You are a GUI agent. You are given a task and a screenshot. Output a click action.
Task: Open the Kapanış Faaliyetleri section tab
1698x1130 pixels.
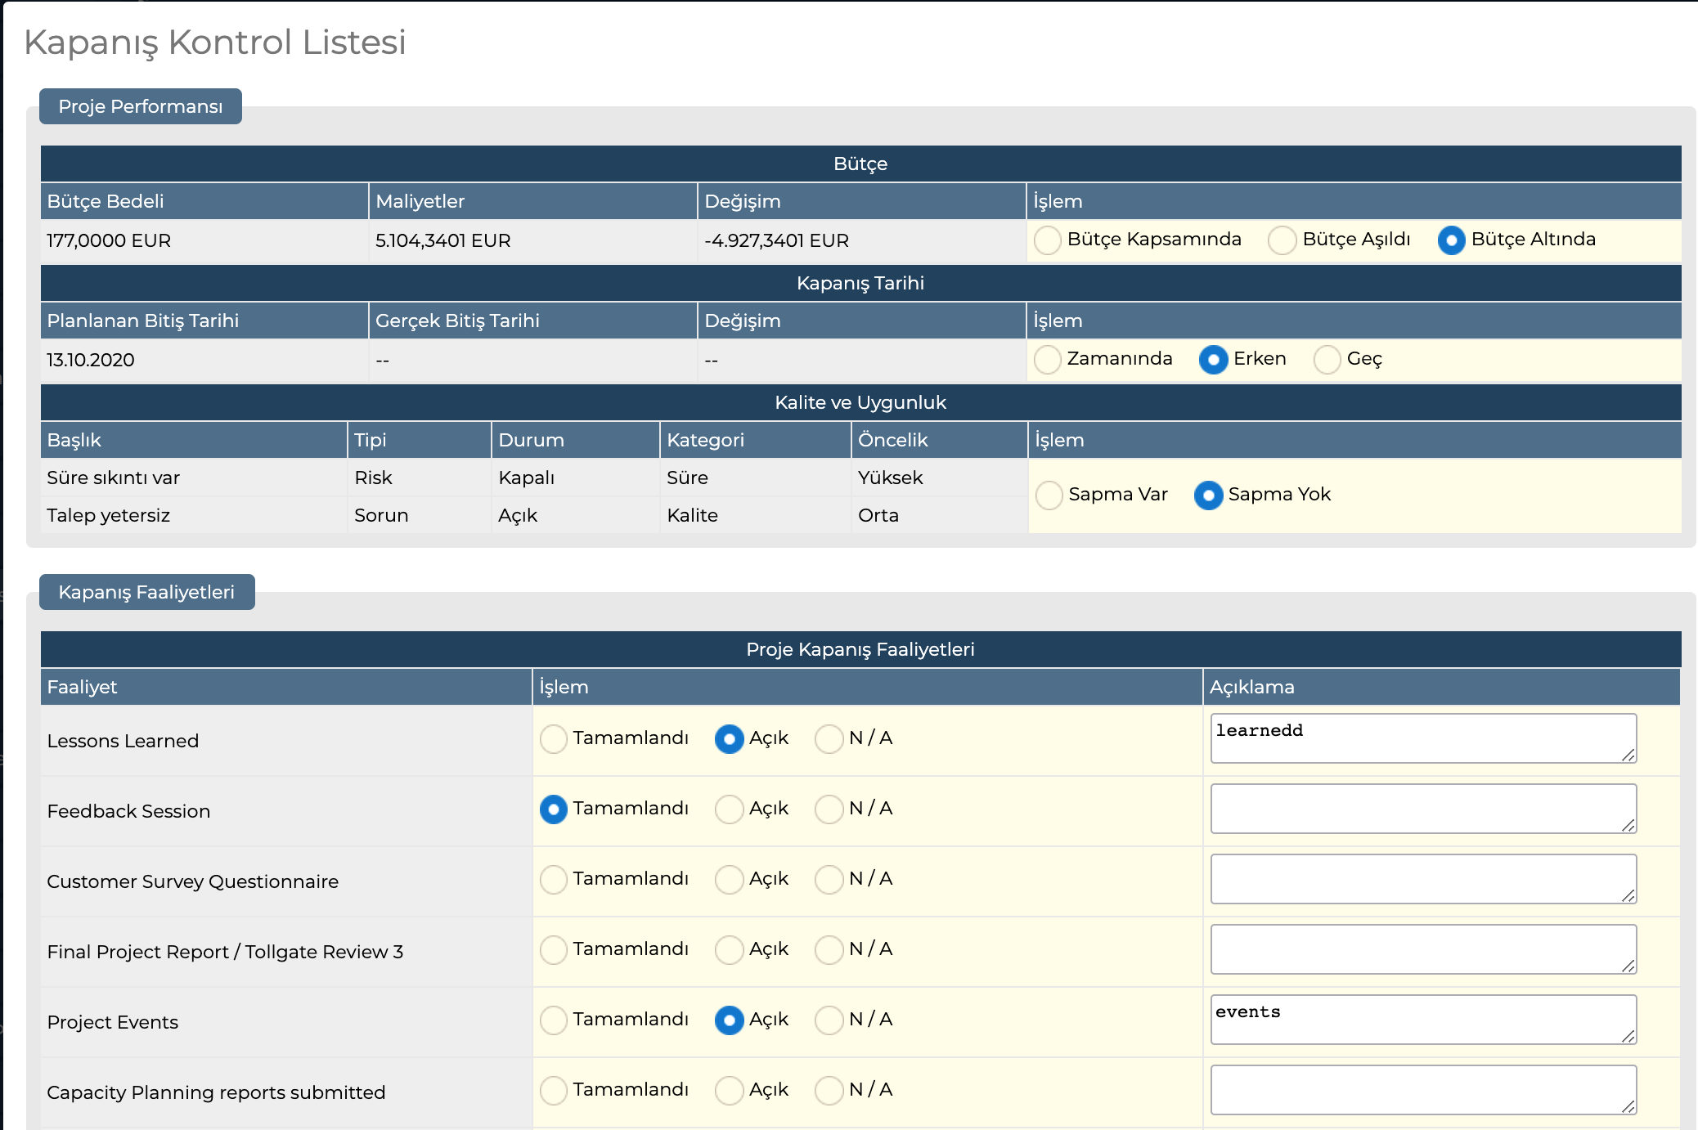point(147,592)
